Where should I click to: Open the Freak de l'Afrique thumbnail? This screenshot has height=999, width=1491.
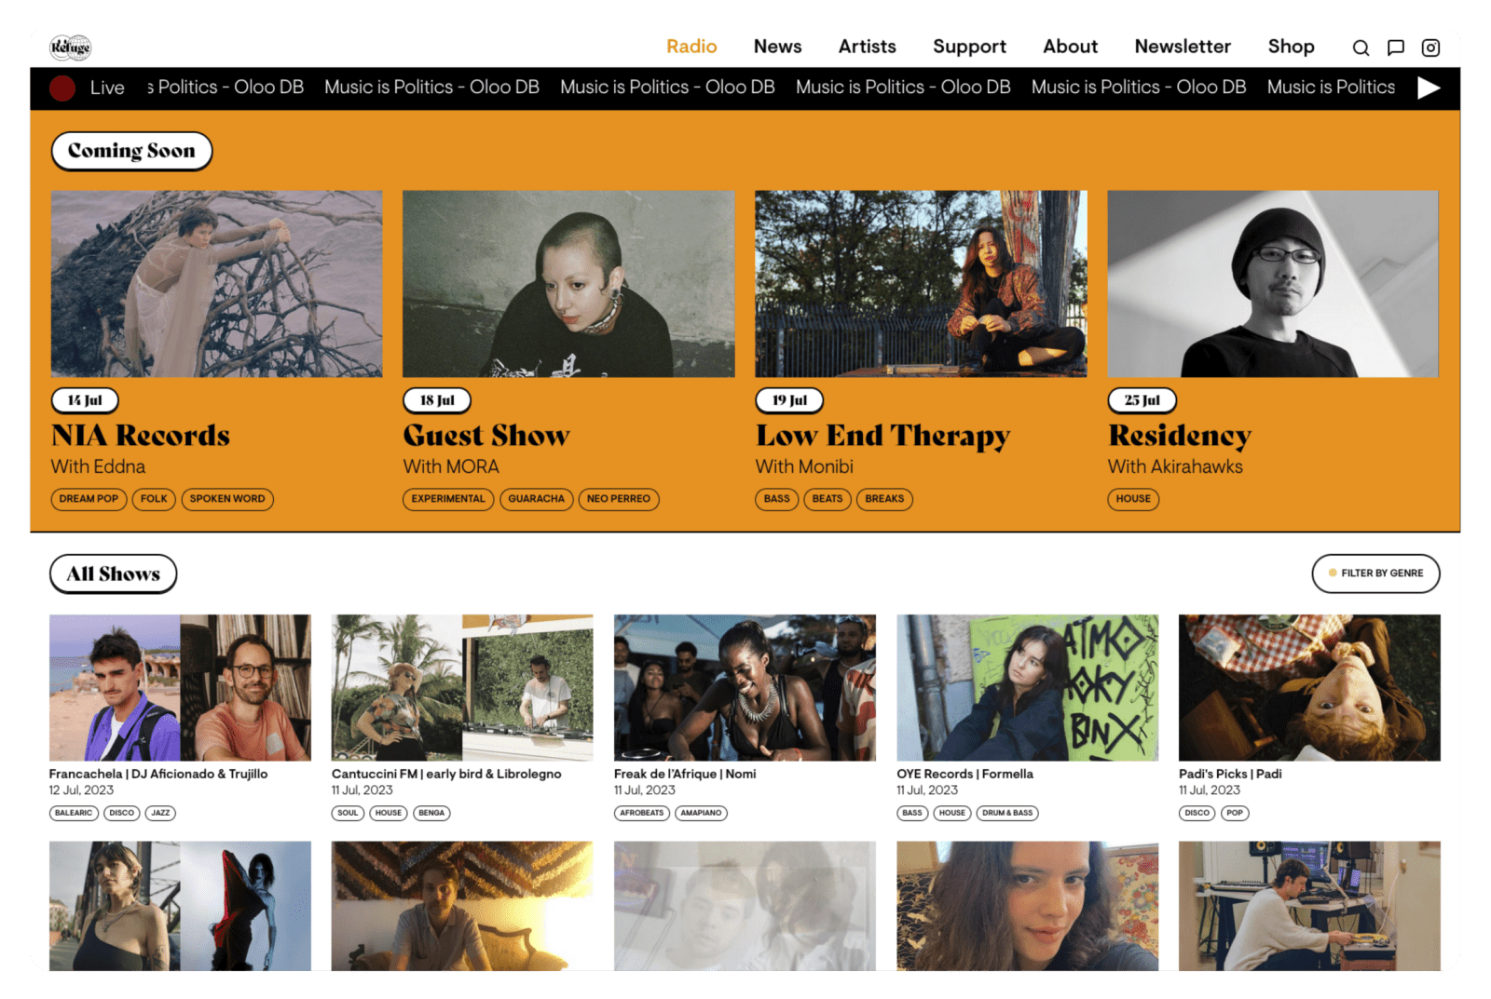point(745,688)
